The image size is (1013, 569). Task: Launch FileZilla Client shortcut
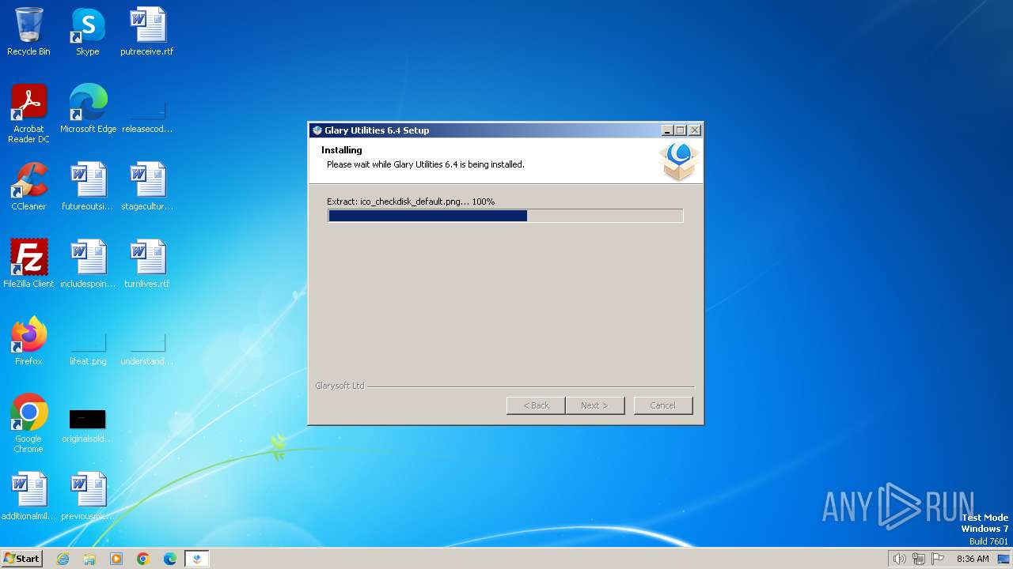28,264
